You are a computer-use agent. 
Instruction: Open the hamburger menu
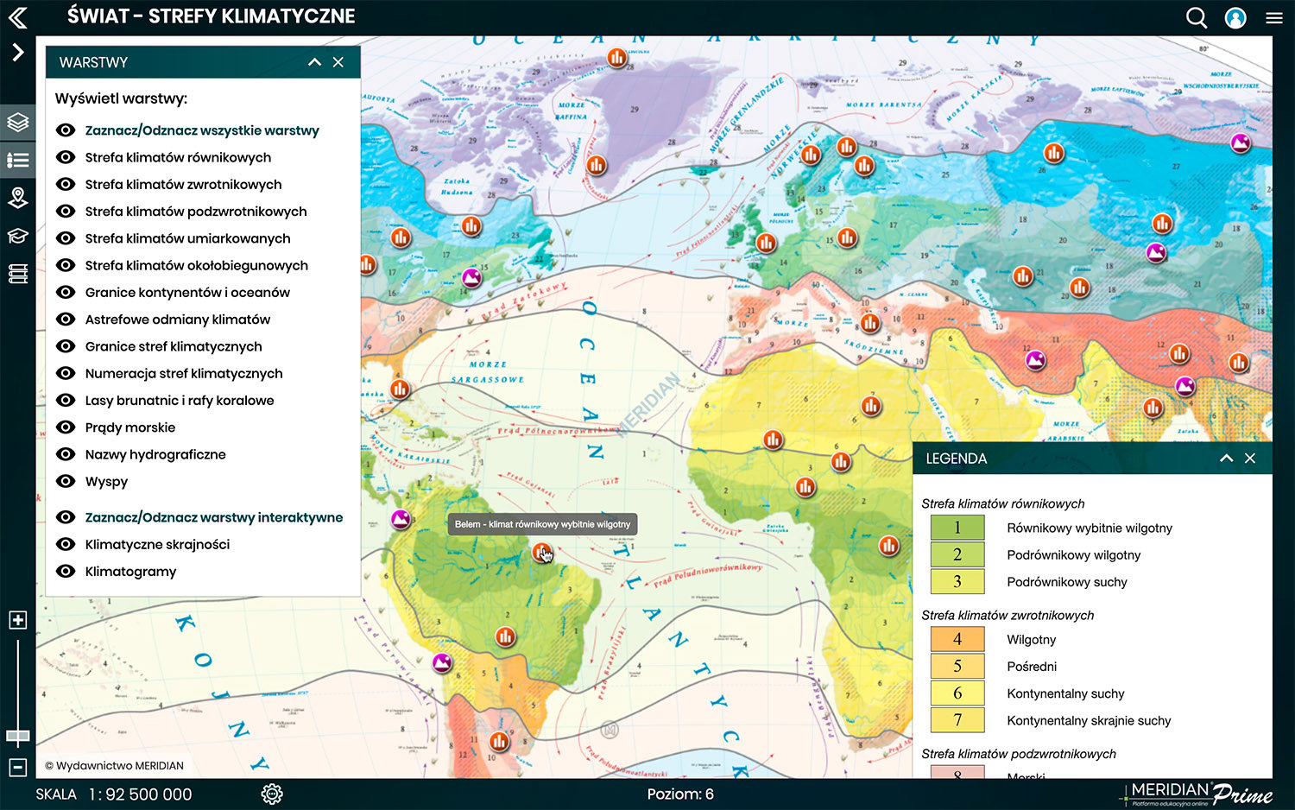[1274, 17]
